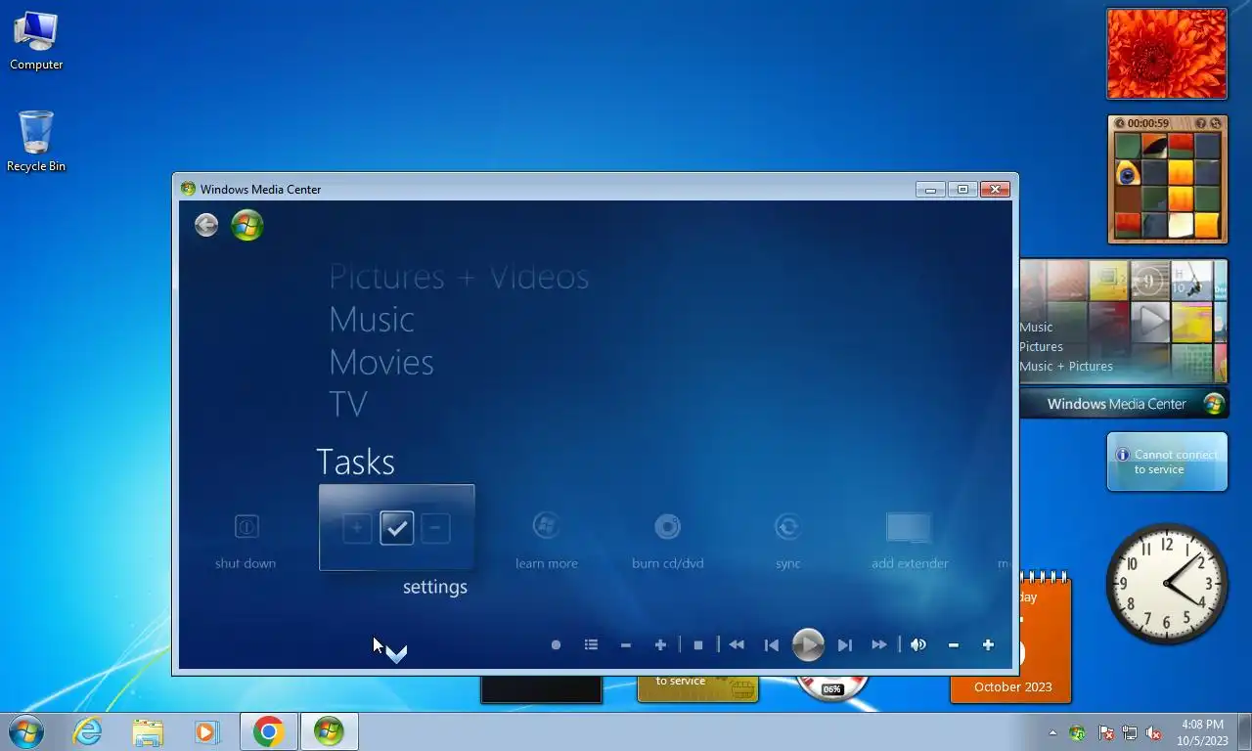The image size is (1252, 751).
Task: Click the fast forward button
Action: [879, 645]
